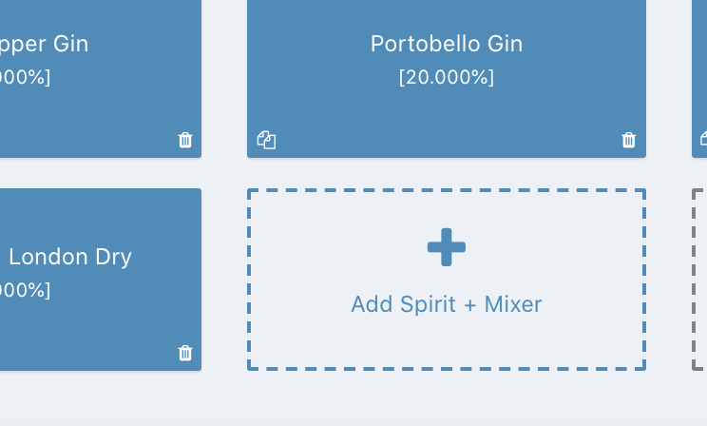Click percentage text on top-left Gin card
707x426 pixels.
25,78
